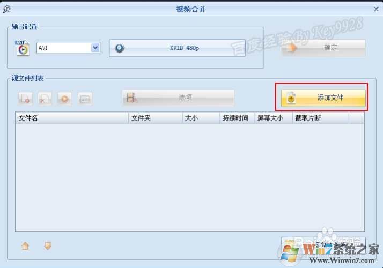Sort list by 文件夹 column header
Viewport: 383px width, 268px height.
[156, 118]
